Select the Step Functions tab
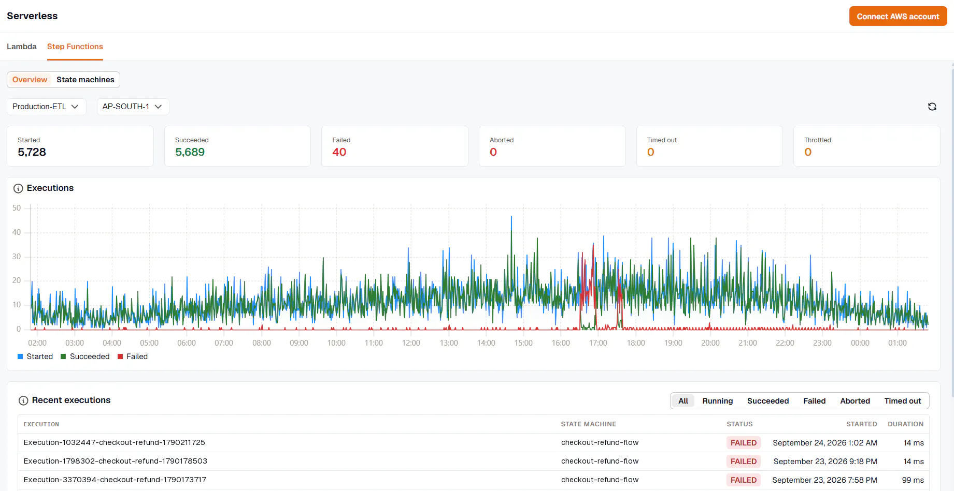The image size is (954, 491). point(75,47)
